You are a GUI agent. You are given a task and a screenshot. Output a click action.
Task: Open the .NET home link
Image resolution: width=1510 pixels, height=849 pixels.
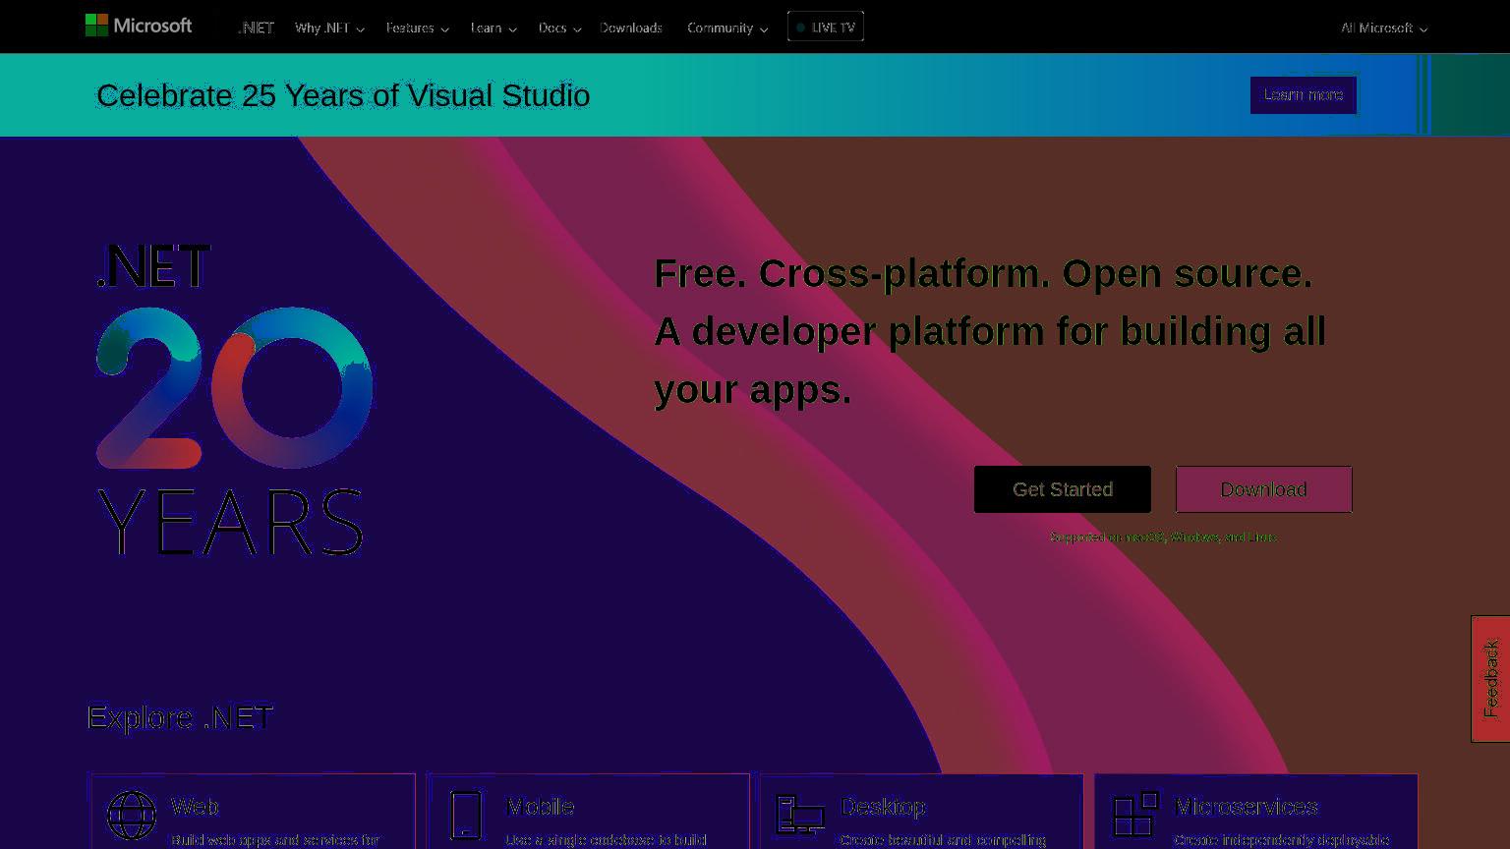coord(256,28)
